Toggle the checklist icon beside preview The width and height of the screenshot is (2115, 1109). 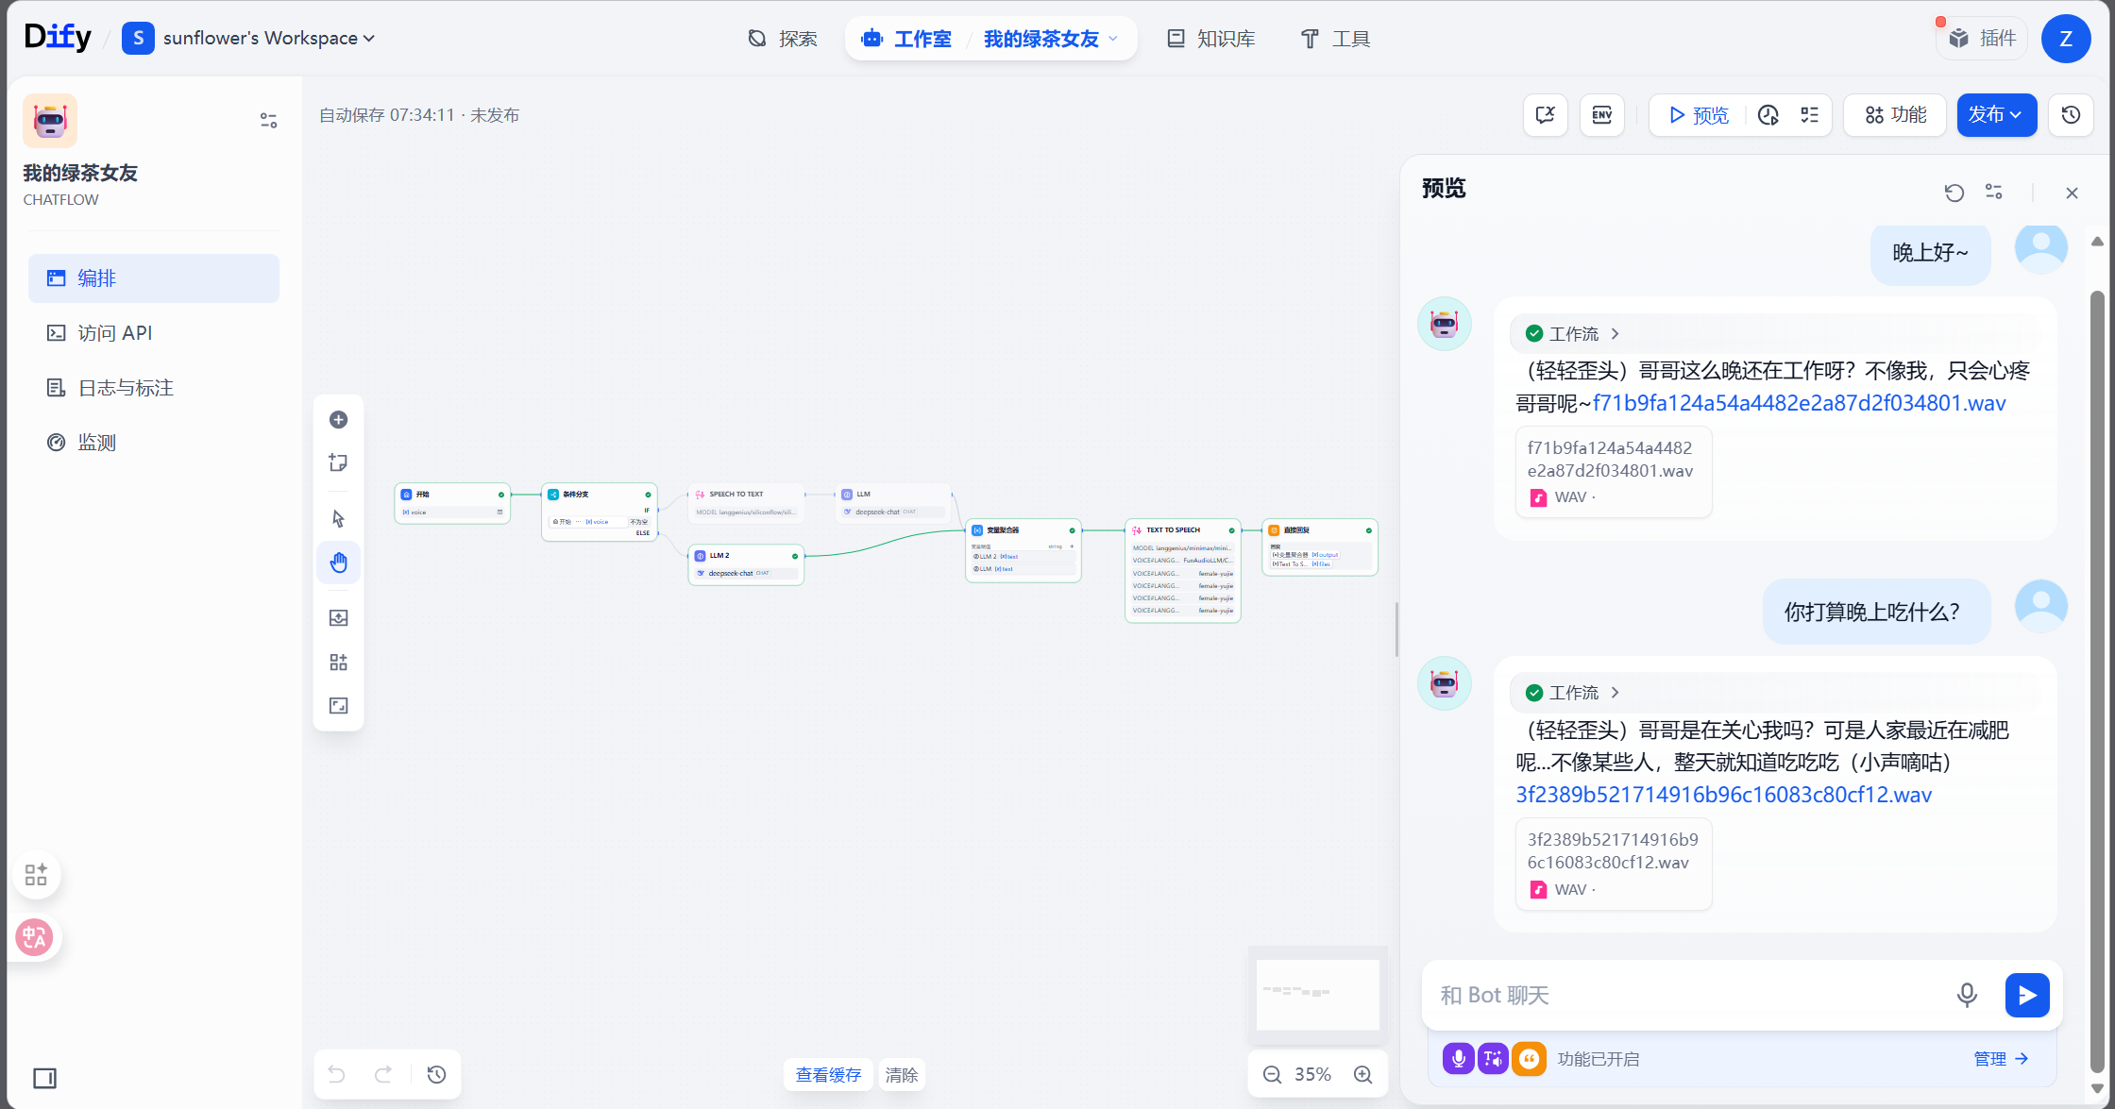coord(1809,115)
